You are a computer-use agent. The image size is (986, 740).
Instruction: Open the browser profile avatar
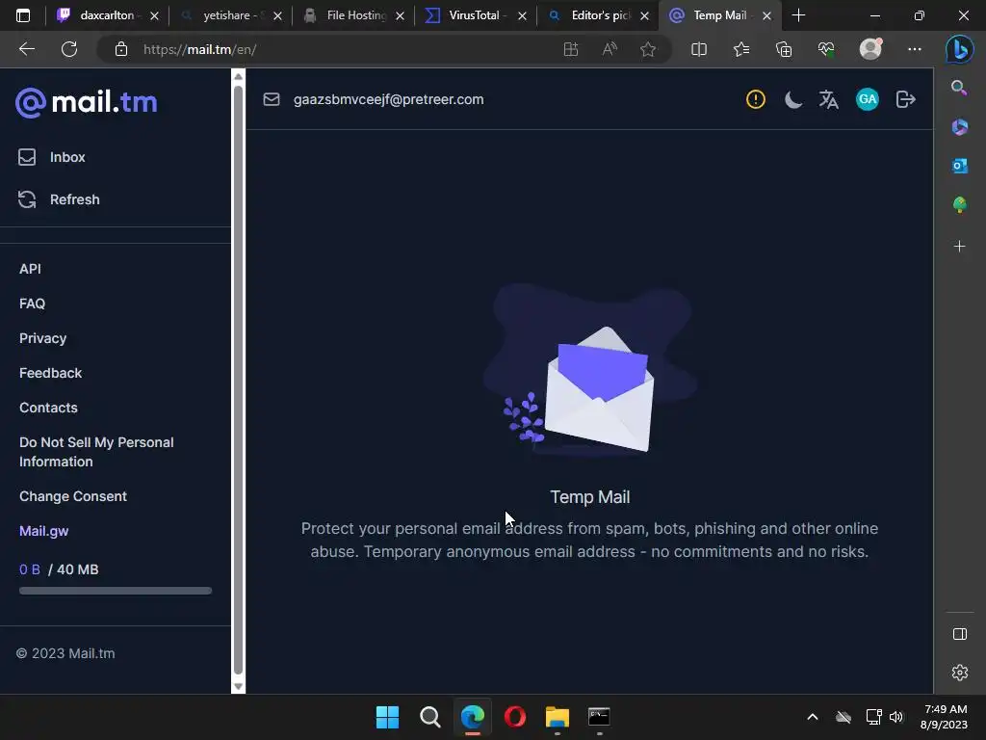coord(870,48)
